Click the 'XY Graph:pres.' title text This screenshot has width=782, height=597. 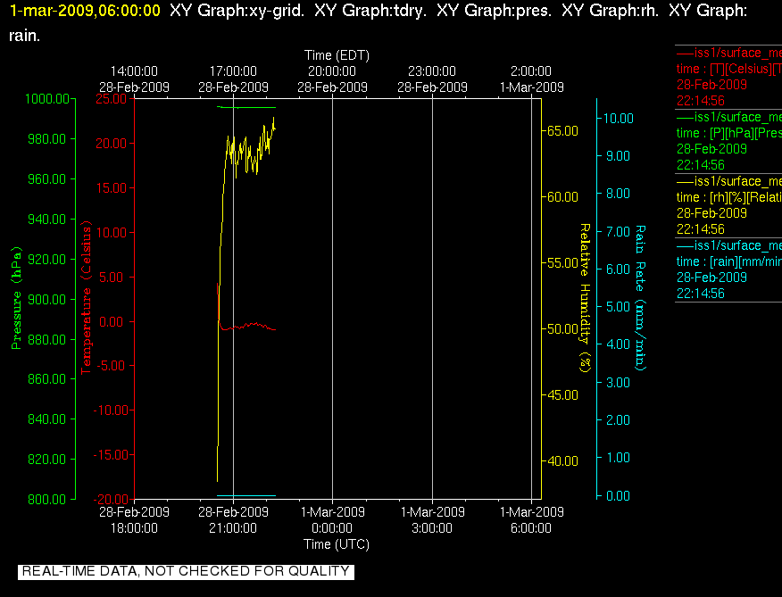[495, 11]
